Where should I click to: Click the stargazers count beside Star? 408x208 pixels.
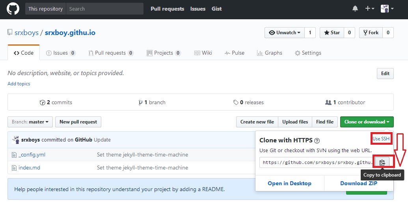349,33
